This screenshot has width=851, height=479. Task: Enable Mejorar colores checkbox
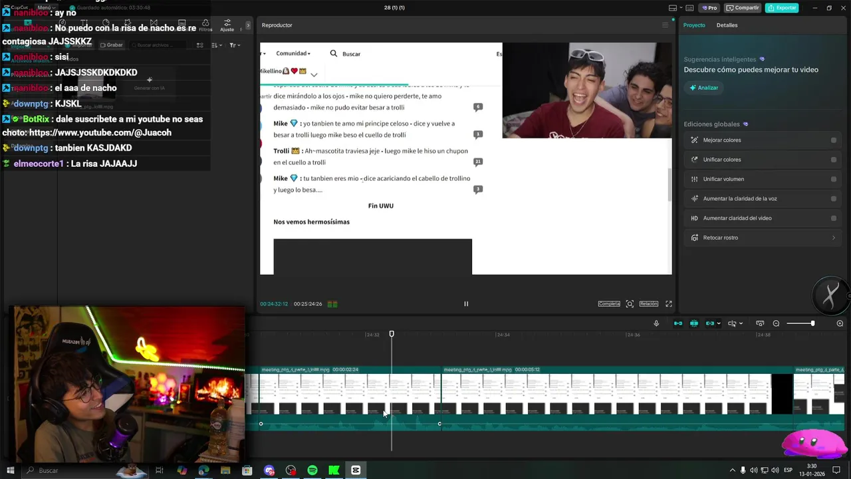834,140
